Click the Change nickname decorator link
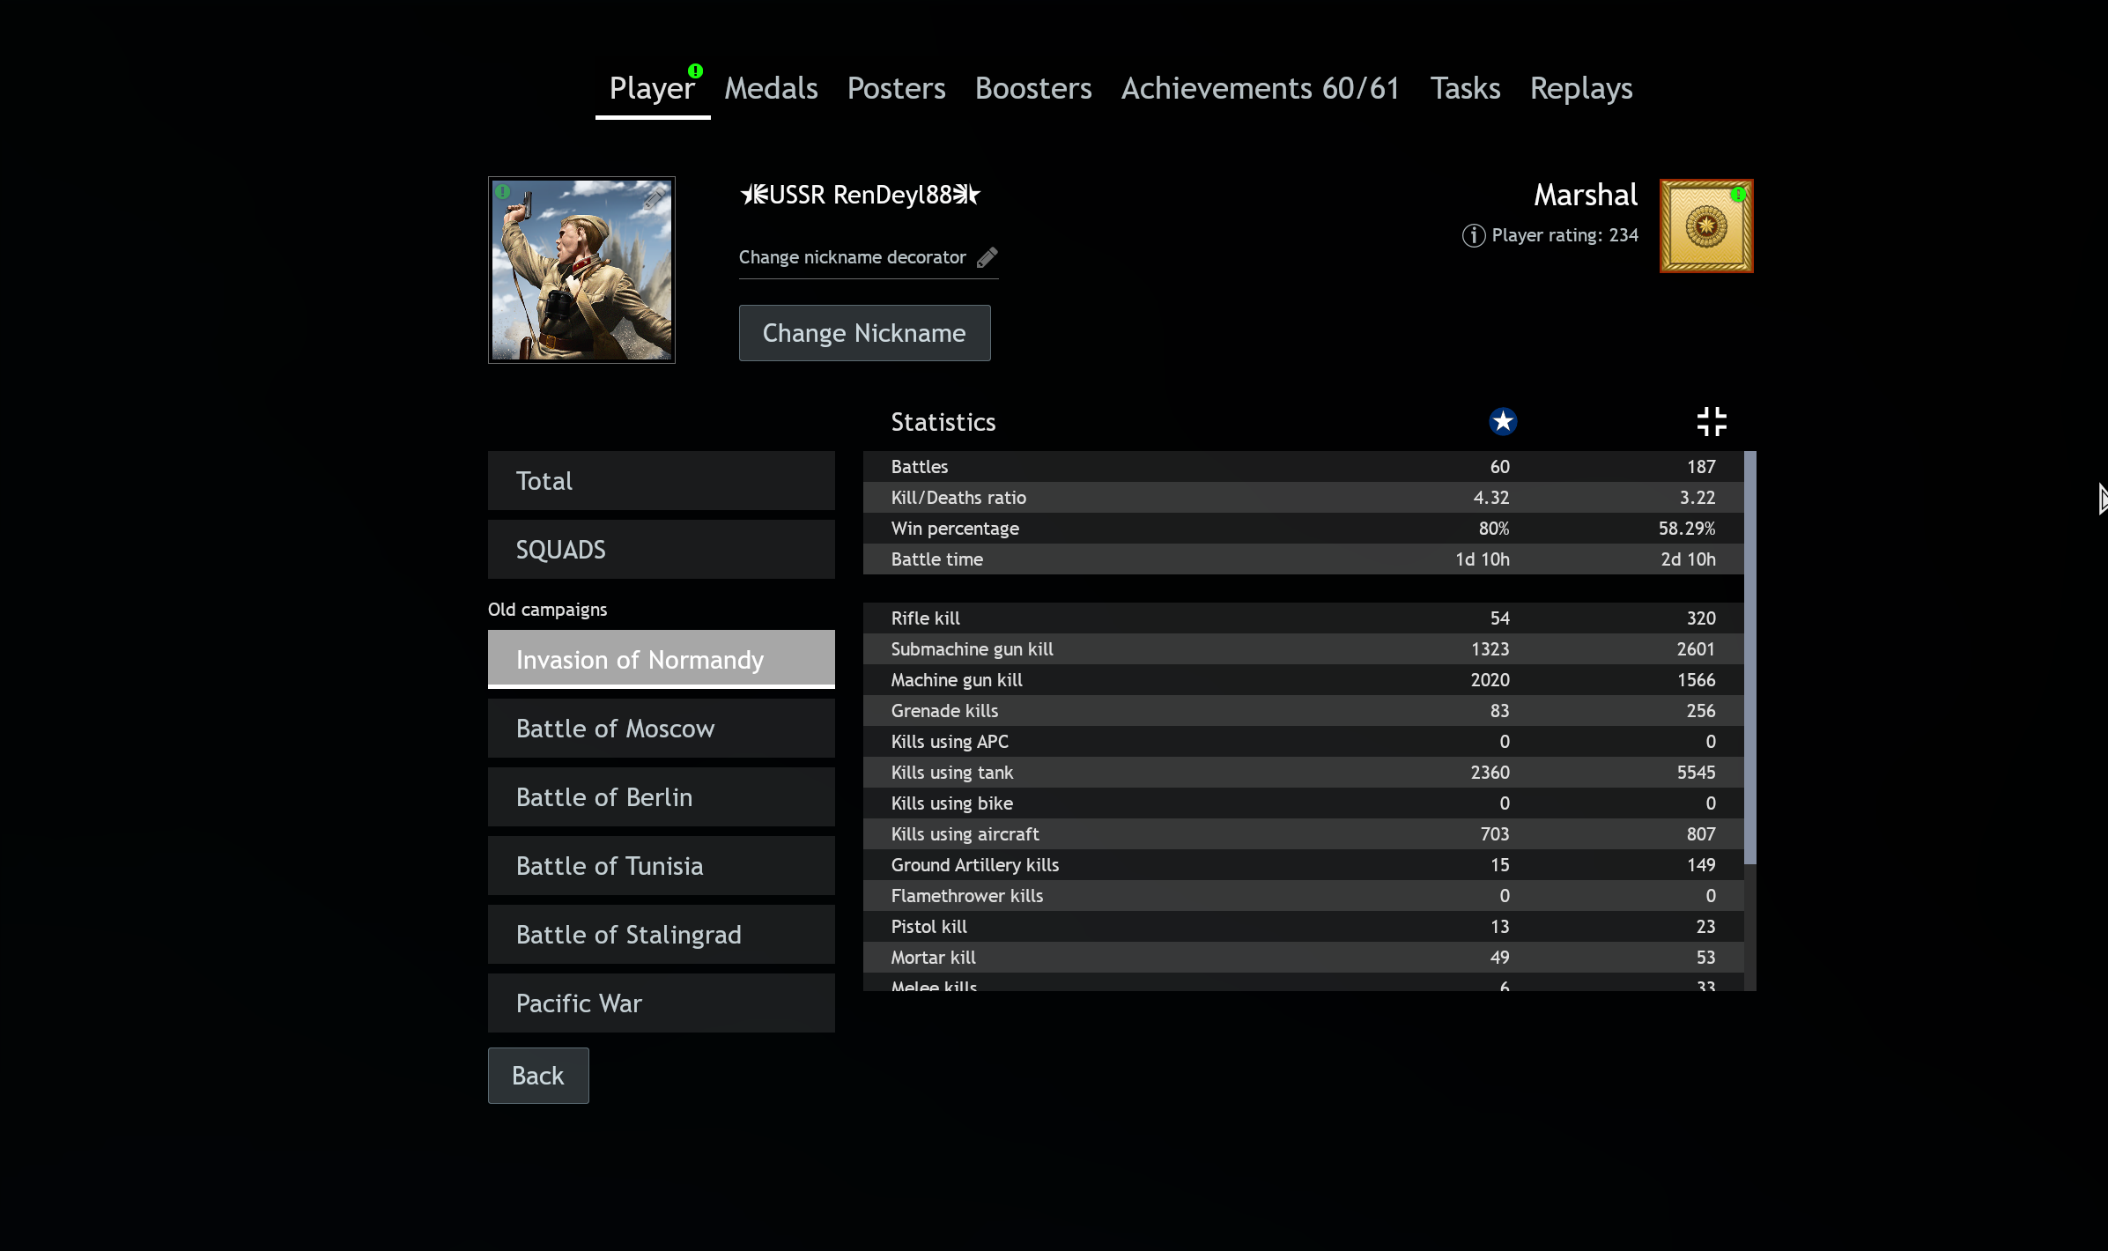2108x1251 pixels. click(852, 257)
